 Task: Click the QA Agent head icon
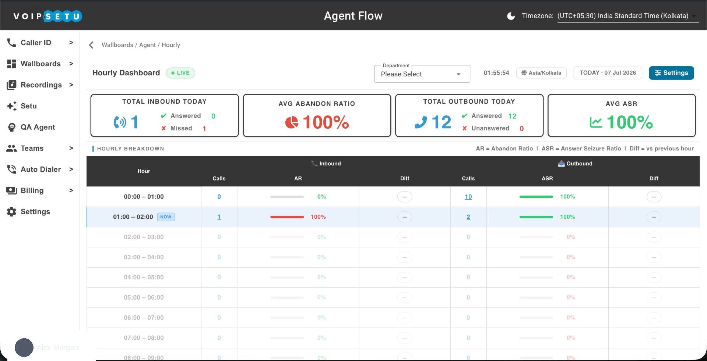(x=11, y=127)
